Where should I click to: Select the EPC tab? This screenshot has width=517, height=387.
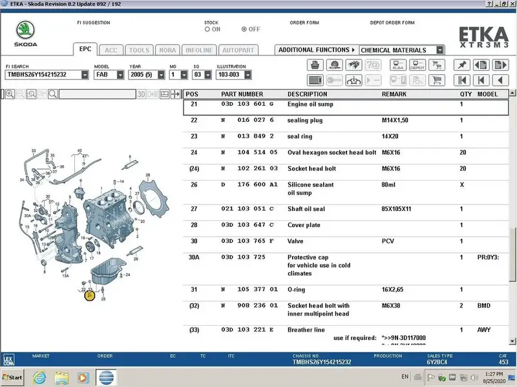tap(85, 49)
